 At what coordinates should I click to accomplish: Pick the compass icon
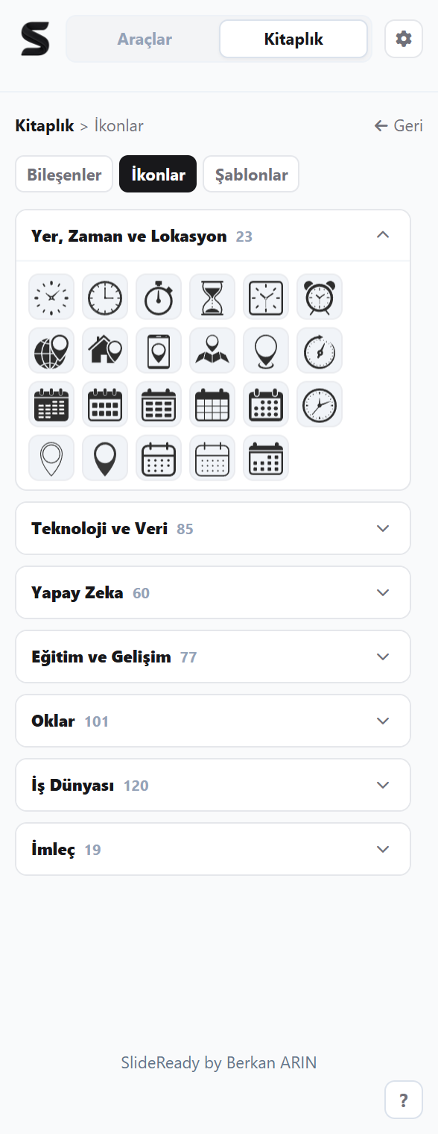tap(320, 351)
